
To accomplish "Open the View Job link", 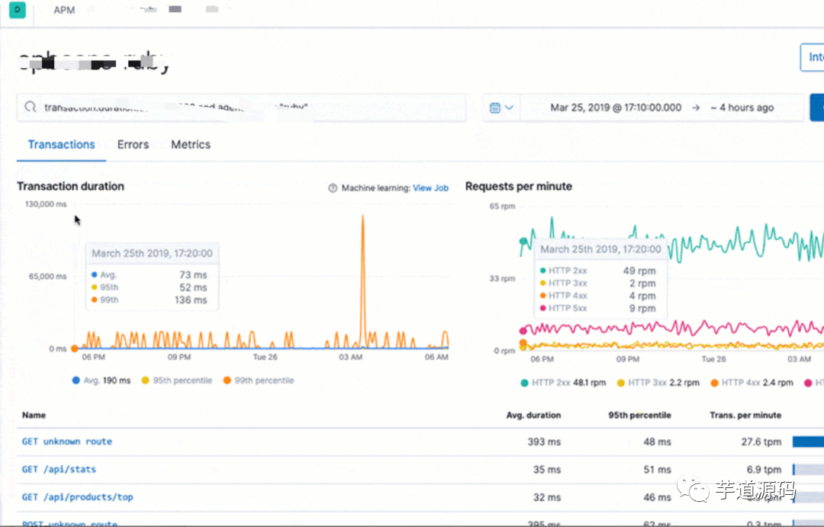I will tap(430, 188).
